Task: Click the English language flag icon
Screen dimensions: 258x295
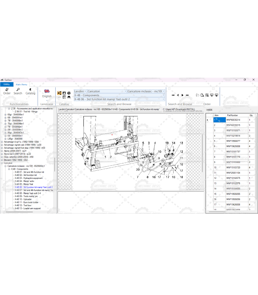Action: coord(47,91)
